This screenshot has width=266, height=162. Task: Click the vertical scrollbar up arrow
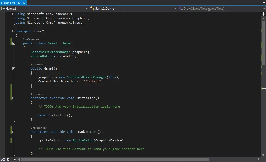pos(263,18)
